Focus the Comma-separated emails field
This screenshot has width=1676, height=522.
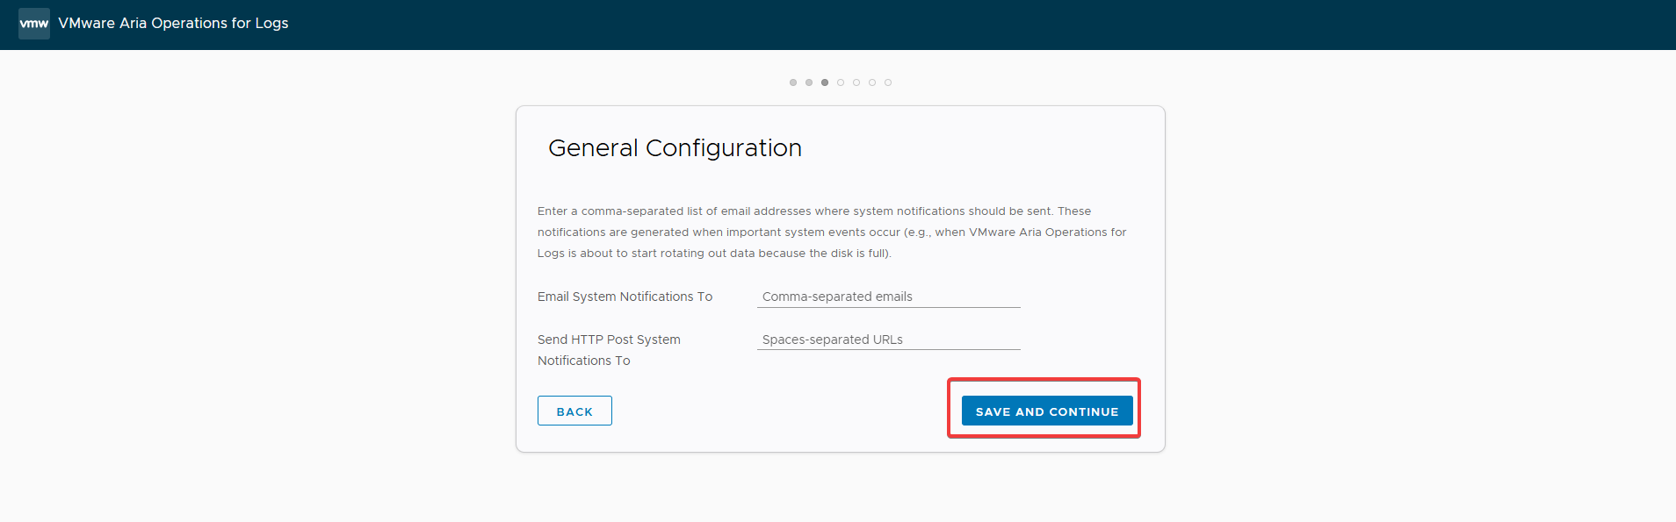point(889,297)
